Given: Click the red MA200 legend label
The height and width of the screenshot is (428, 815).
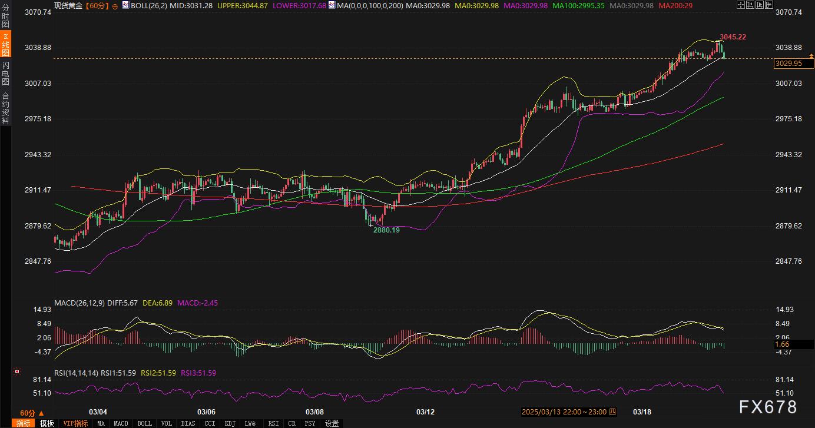Looking at the screenshot, I should 675,5.
